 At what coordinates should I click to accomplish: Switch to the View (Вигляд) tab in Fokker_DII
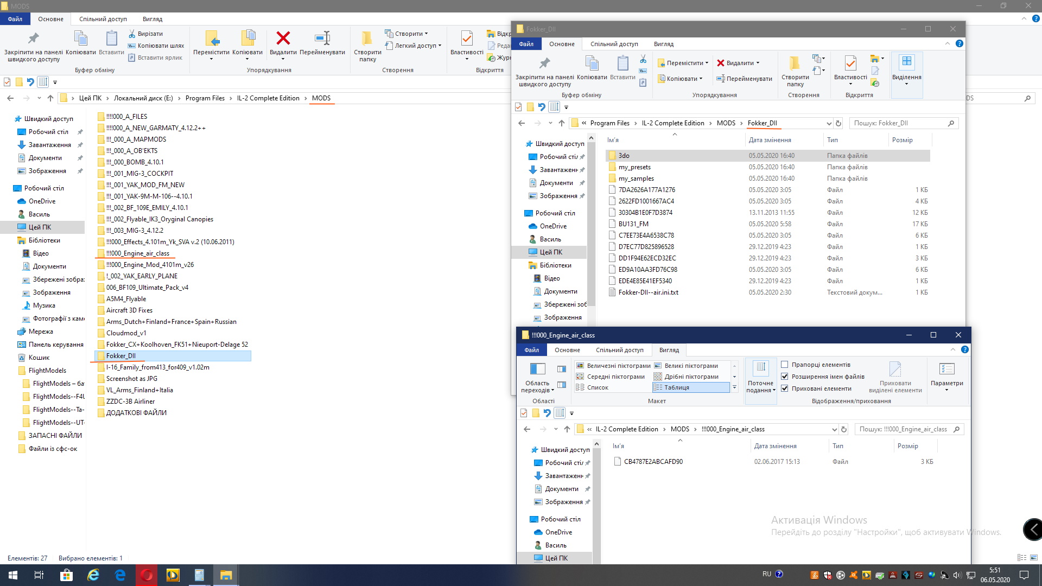coord(663,44)
